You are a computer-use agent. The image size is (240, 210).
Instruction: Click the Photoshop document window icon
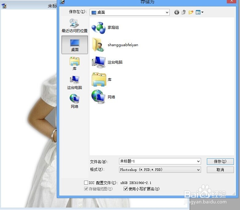tap(4, 6)
